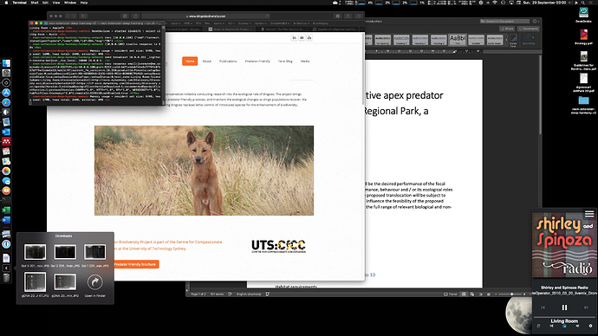Apply the Title style in Word's gallery
Viewport: 598px width, 336px height.
click(x=458, y=39)
